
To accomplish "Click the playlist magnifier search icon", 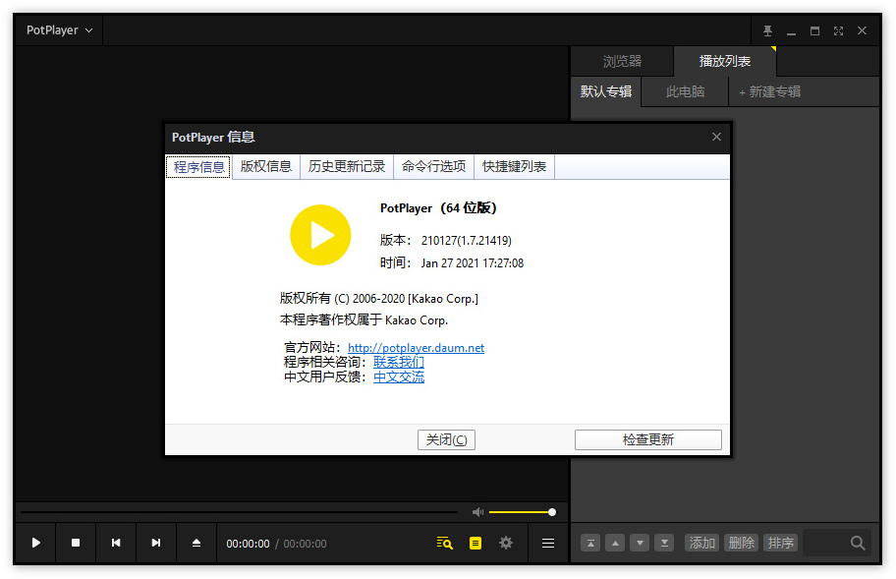I will coord(856,542).
